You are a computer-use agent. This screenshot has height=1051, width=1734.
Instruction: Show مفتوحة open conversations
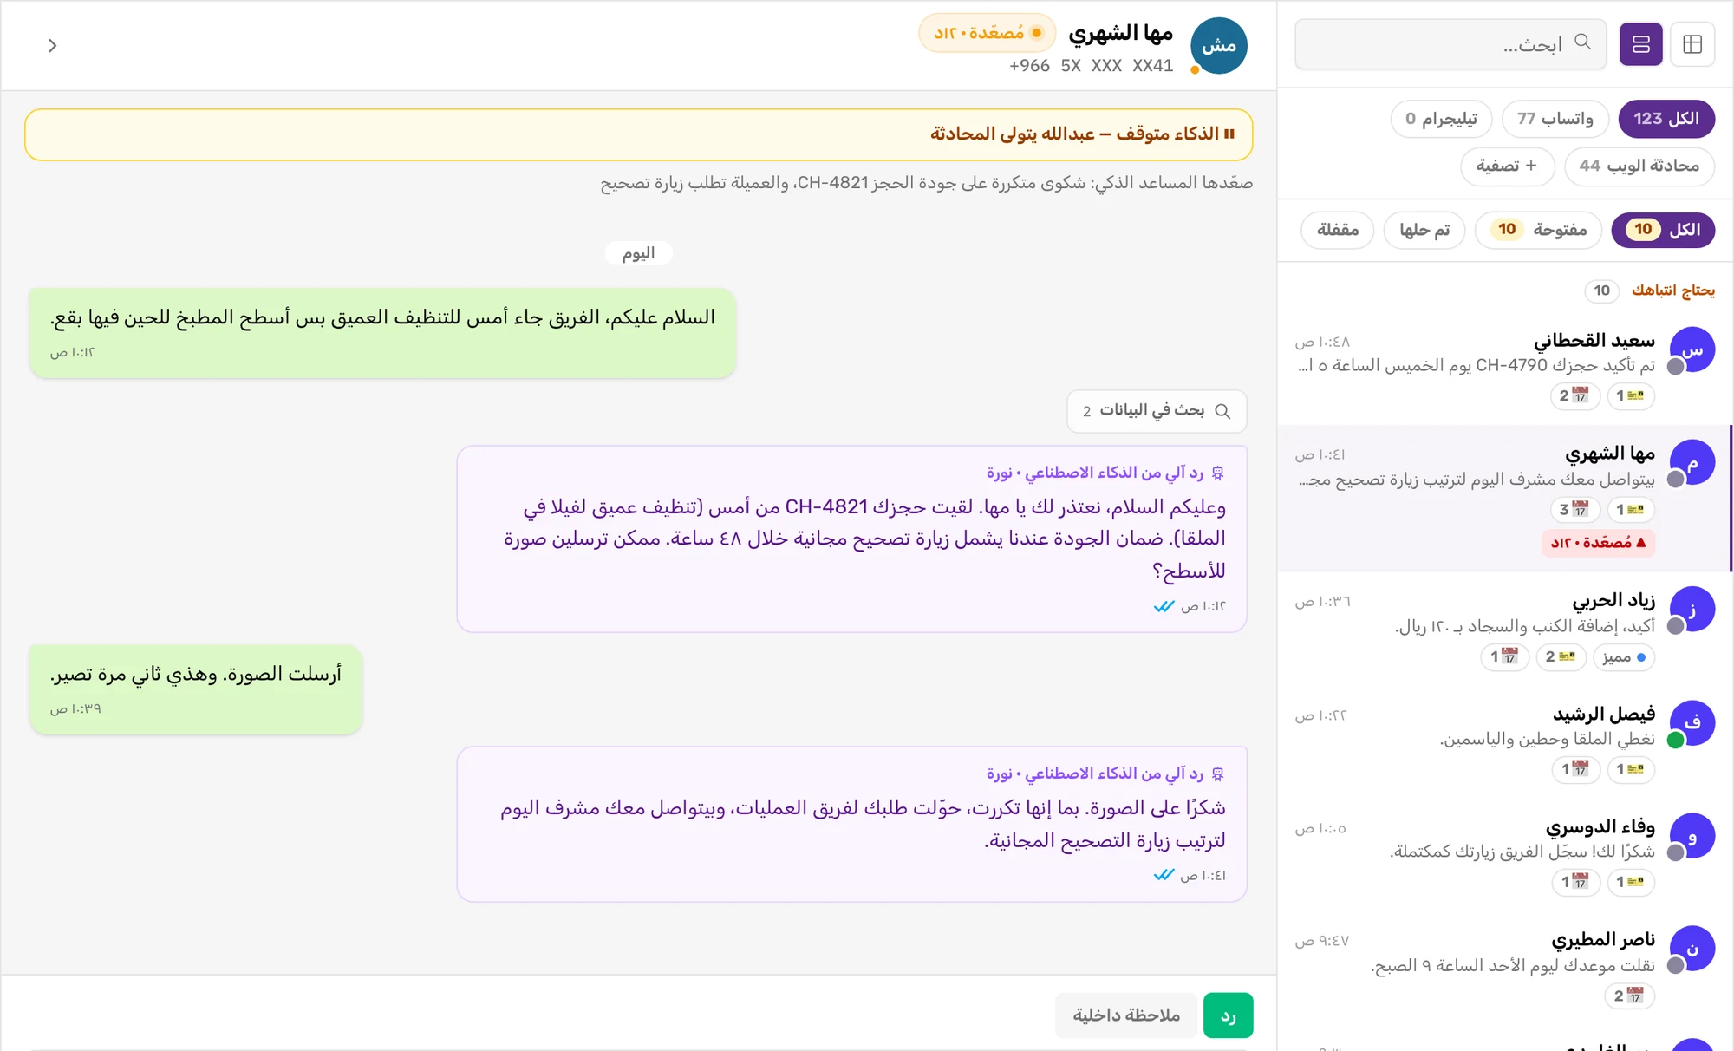[1538, 230]
